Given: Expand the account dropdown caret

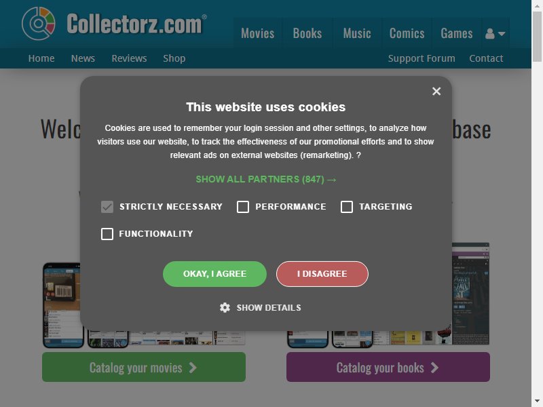Looking at the screenshot, I should (x=502, y=33).
